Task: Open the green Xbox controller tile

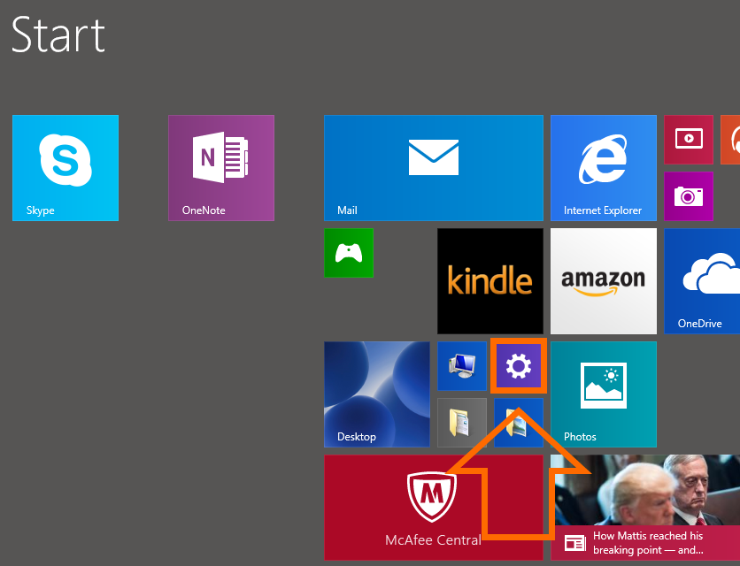Action: point(349,253)
